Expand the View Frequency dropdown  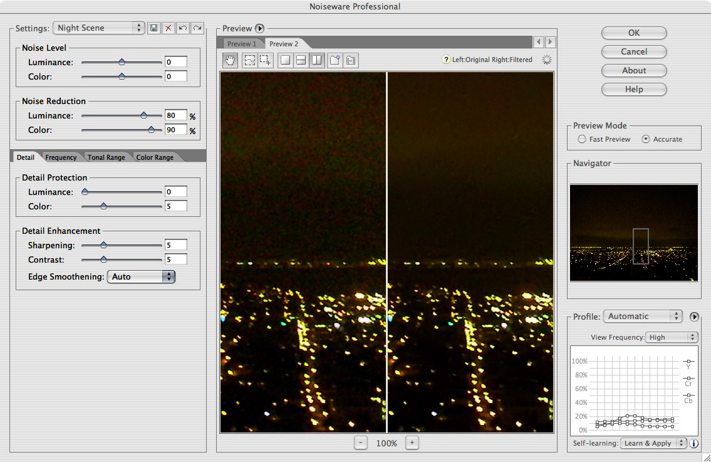pos(672,337)
